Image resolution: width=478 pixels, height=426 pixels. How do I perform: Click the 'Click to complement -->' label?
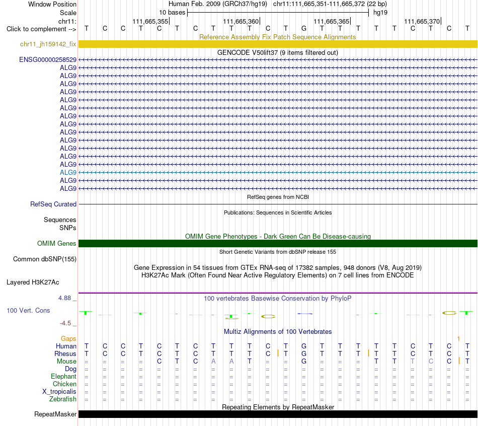41,29
